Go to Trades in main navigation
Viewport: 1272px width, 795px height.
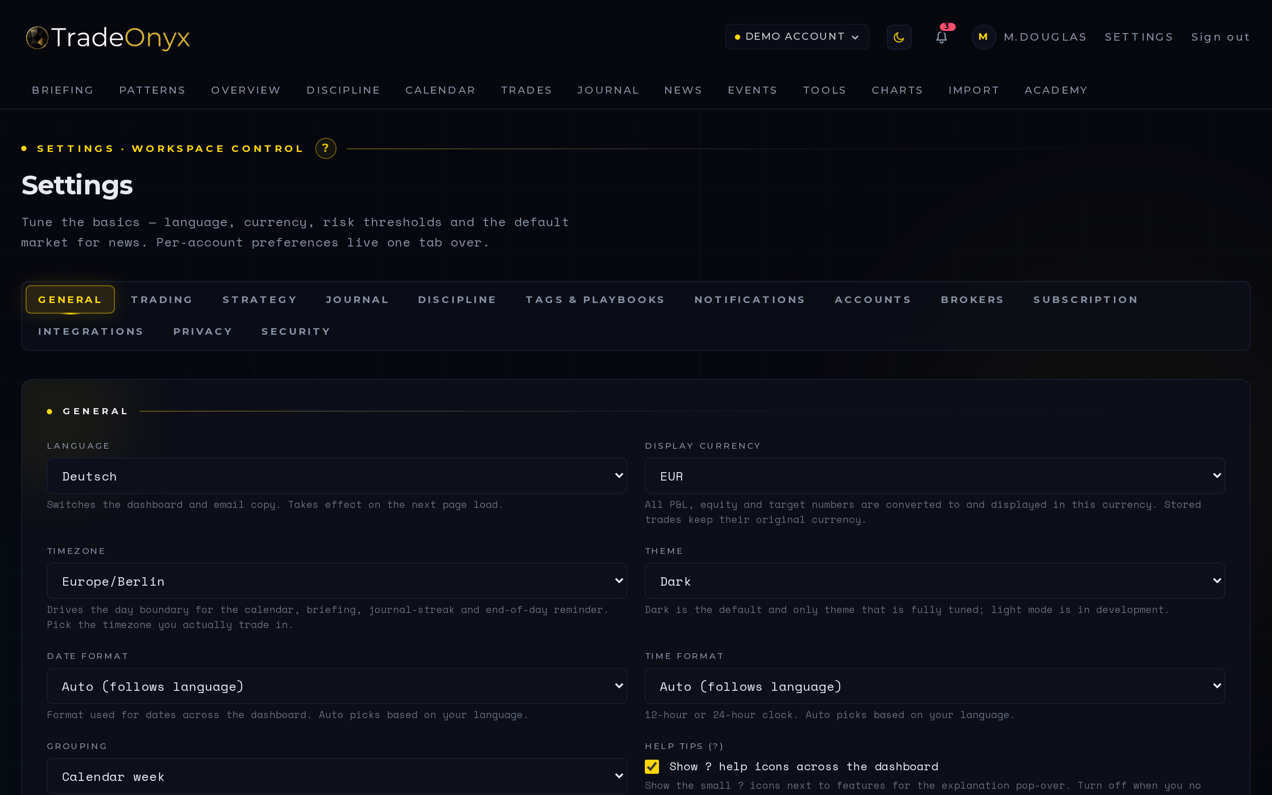526,91
